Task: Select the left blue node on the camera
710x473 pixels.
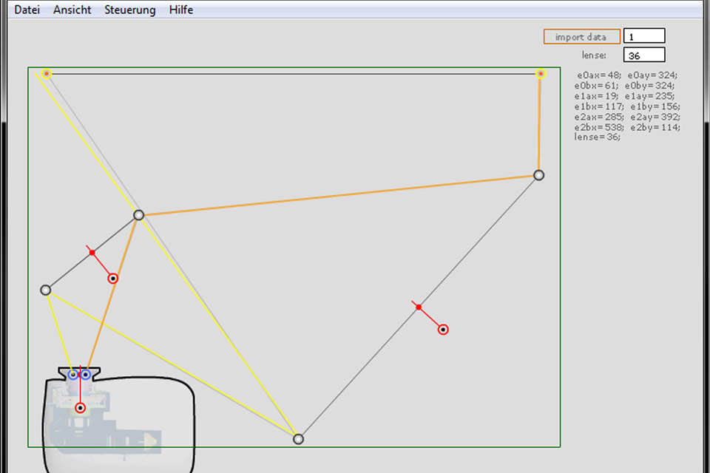Action: 72,375
